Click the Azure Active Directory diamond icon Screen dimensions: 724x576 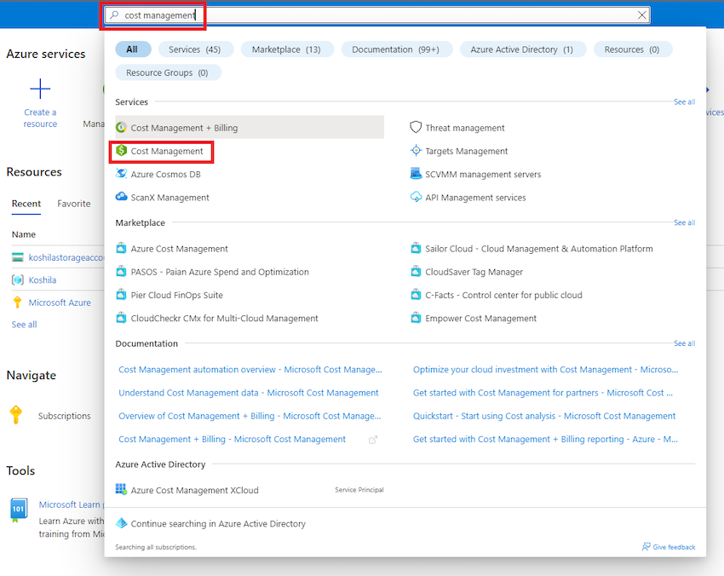[122, 523]
